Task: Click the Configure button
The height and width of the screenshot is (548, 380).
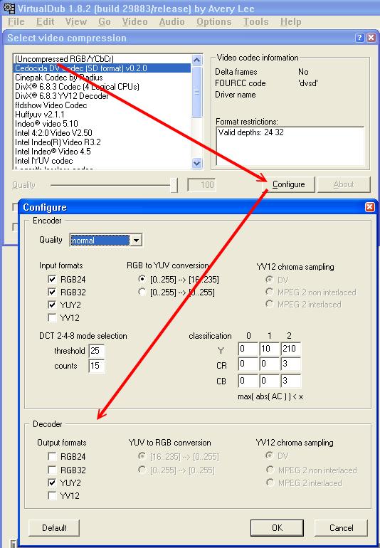Action: (288, 184)
